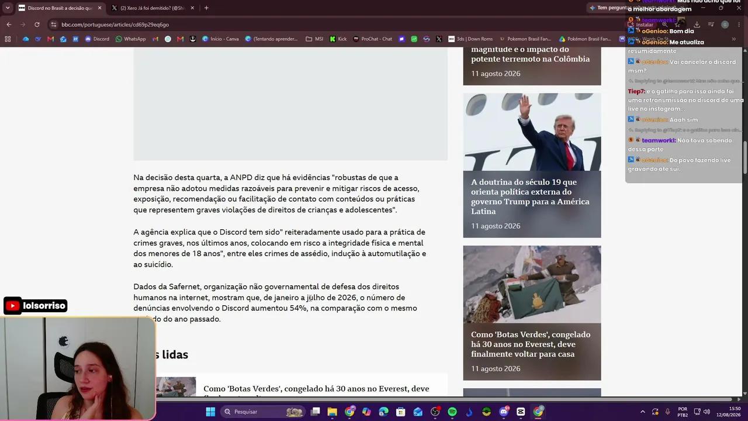Image resolution: width=748 pixels, height=421 pixels.
Task: Open the Colombia earthquake article headline
Action: coord(531,54)
